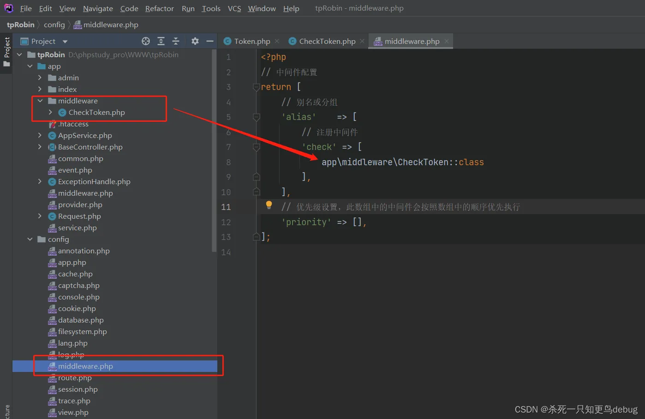Open the Edit menu
The image size is (645, 419).
point(45,8)
